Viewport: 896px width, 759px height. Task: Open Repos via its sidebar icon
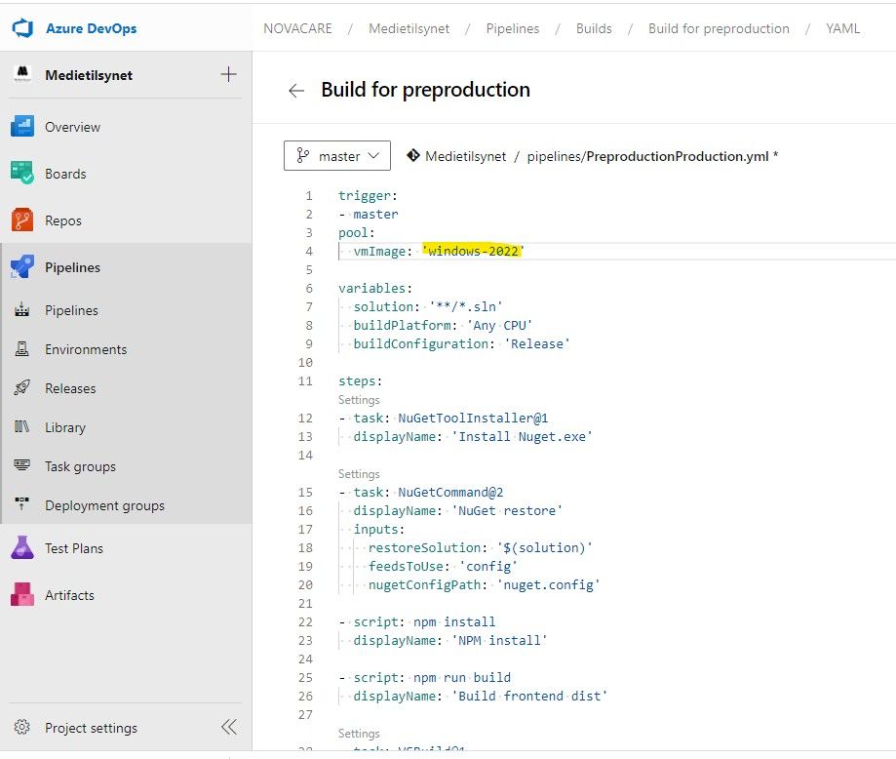pos(22,220)
